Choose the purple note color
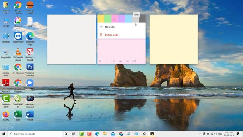This screenshot has height=137, width=243. click(121, 19)
